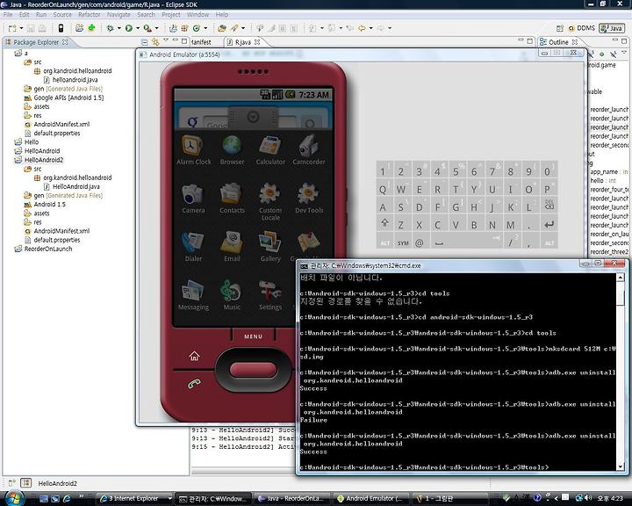Open the Project menu

[x=171, y=15]
